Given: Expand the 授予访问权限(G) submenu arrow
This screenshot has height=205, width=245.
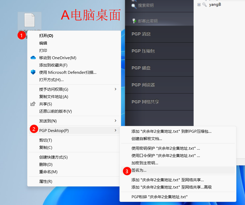Looking at the screenshot, I should tap(116, 89).
